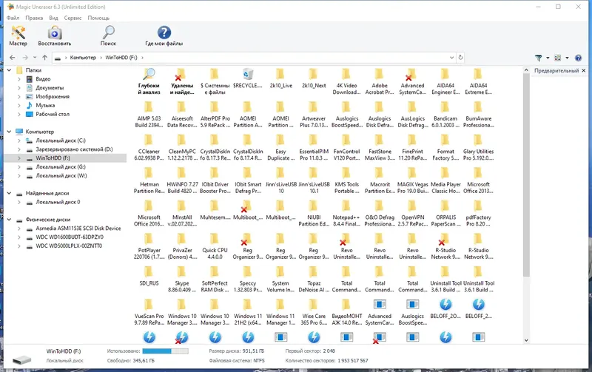The width and height of the screenshot is (592, 372).
Task: Click the filter funnel icon
Action: (x=539, y=58)
